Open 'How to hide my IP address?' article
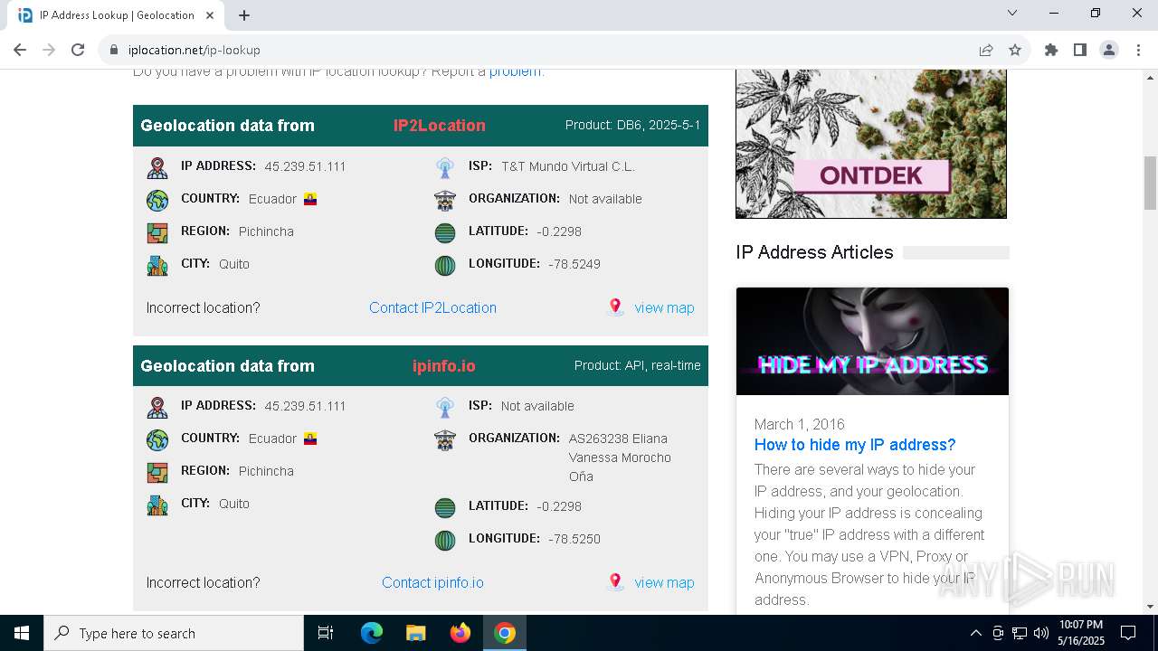 tap(855, 445)
